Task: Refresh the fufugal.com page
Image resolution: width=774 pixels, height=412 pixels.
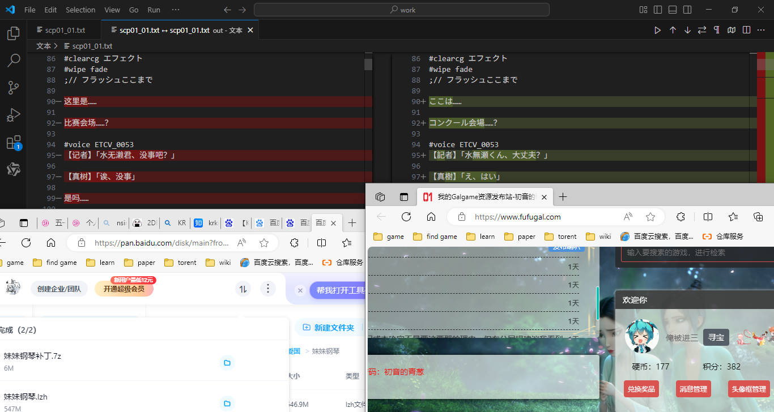Action: 406,217
